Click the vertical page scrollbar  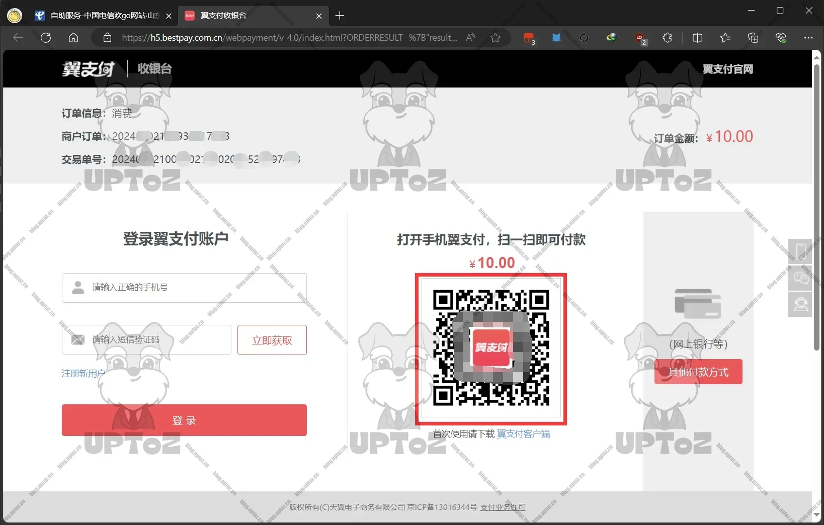[817, 206]
